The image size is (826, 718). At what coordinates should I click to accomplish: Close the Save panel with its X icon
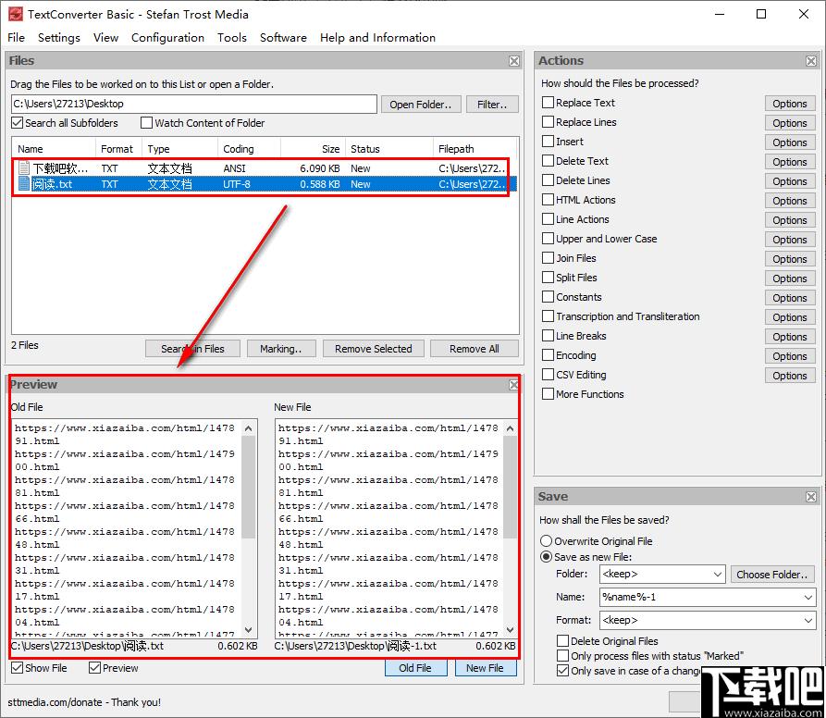click(x=811, y=497)
